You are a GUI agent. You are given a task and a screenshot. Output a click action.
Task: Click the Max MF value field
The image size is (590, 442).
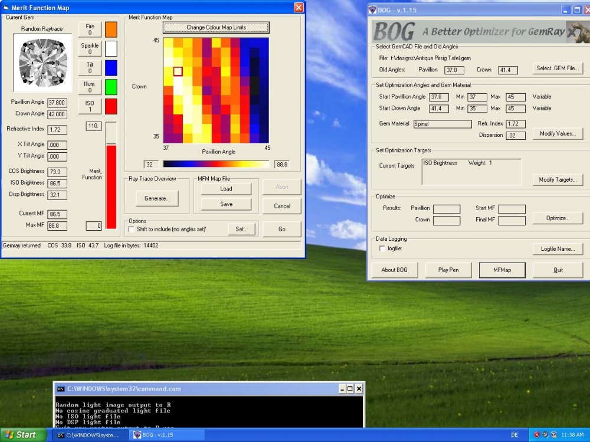(57, 226)
